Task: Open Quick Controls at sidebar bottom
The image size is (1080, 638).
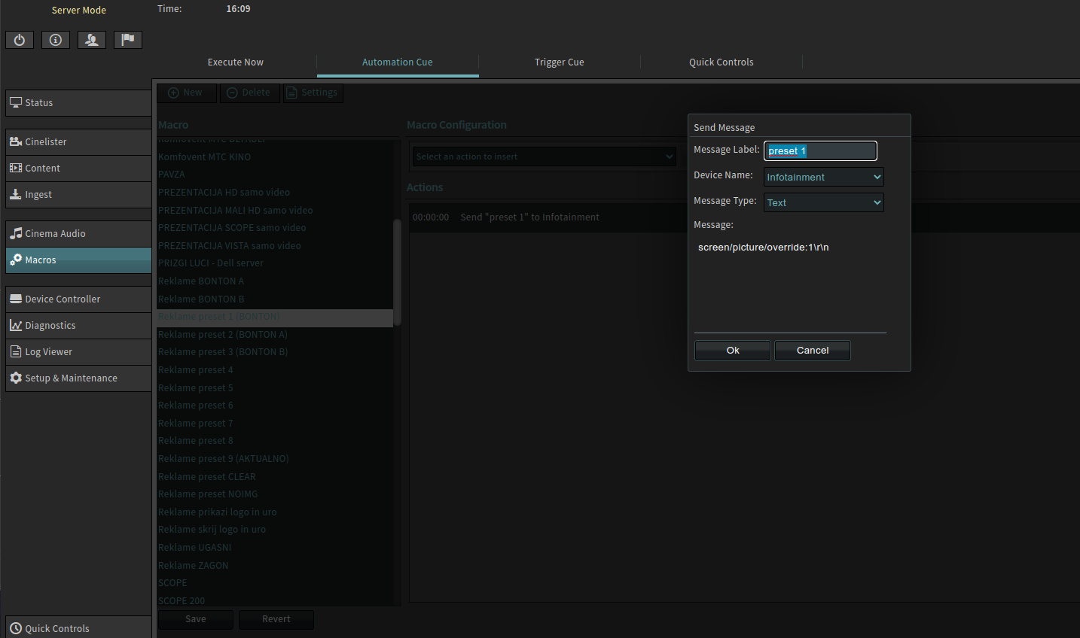Action: pyautogui.click(x=78, y=628)
